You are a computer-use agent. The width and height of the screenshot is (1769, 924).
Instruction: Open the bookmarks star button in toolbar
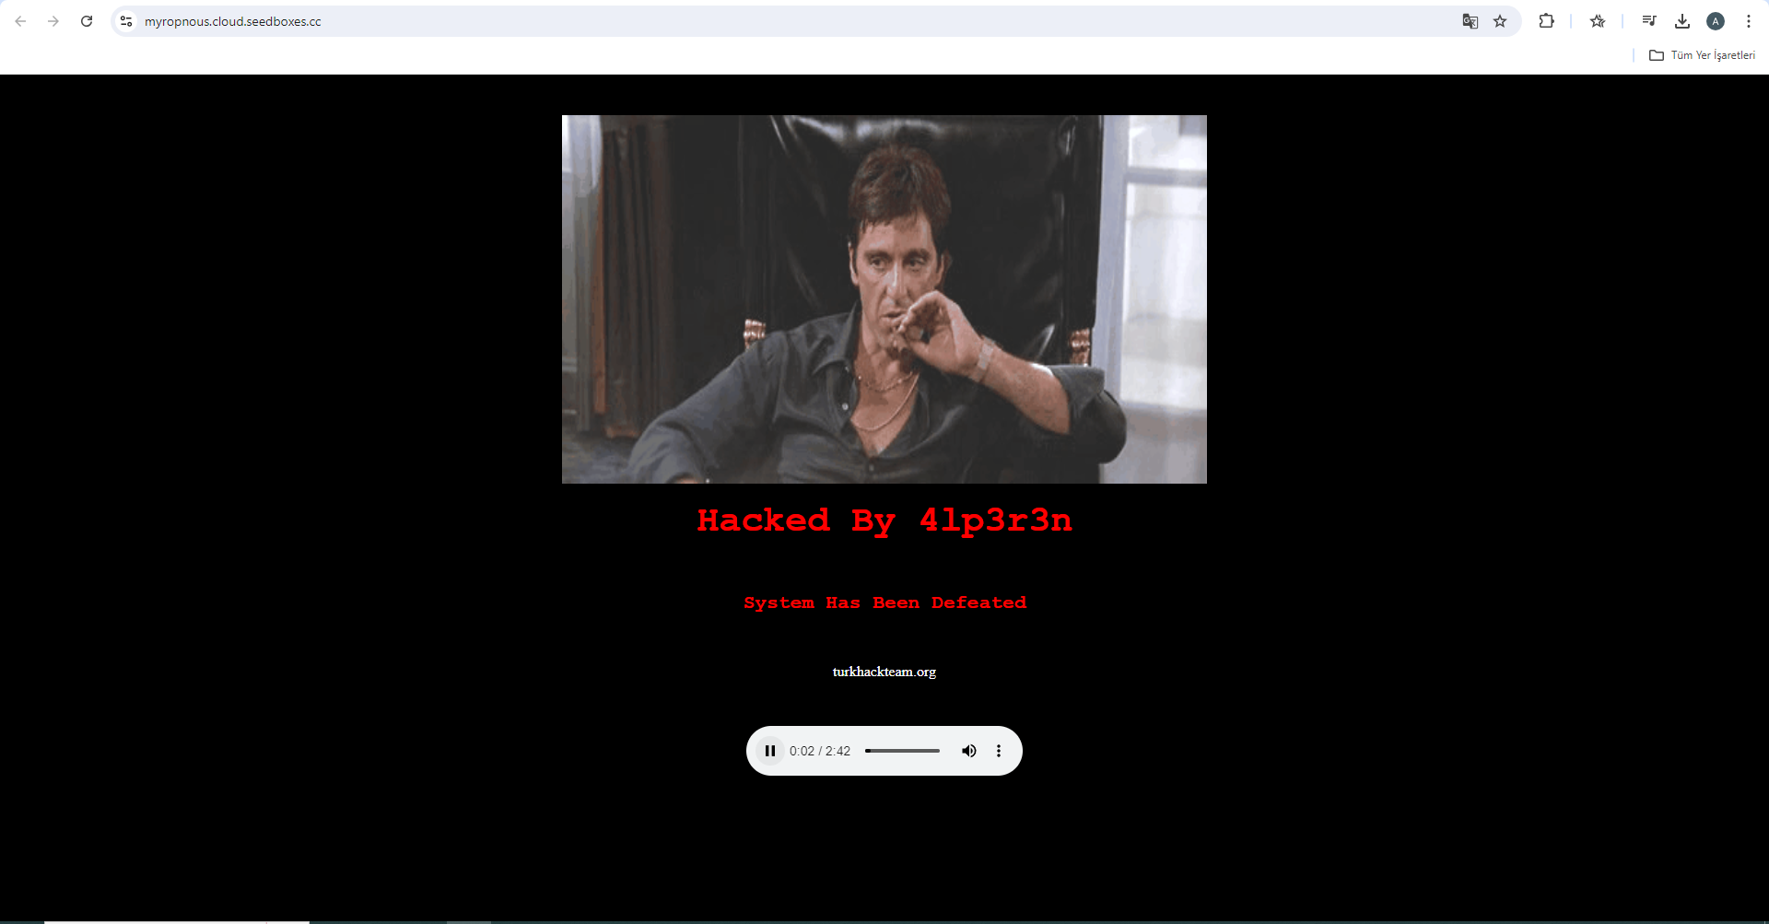[x=1598, y=21]
